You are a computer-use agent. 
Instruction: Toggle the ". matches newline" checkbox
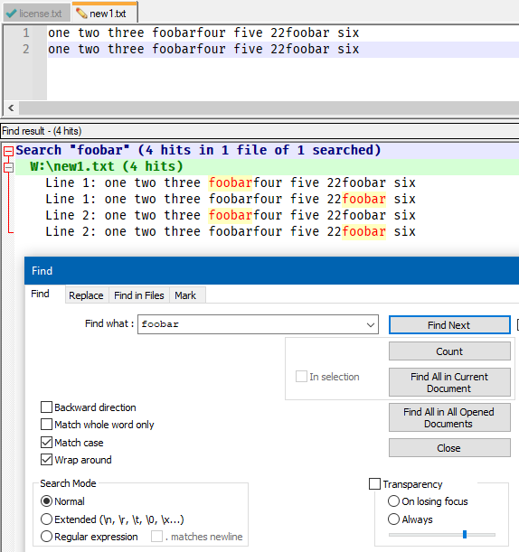[156, 537]
